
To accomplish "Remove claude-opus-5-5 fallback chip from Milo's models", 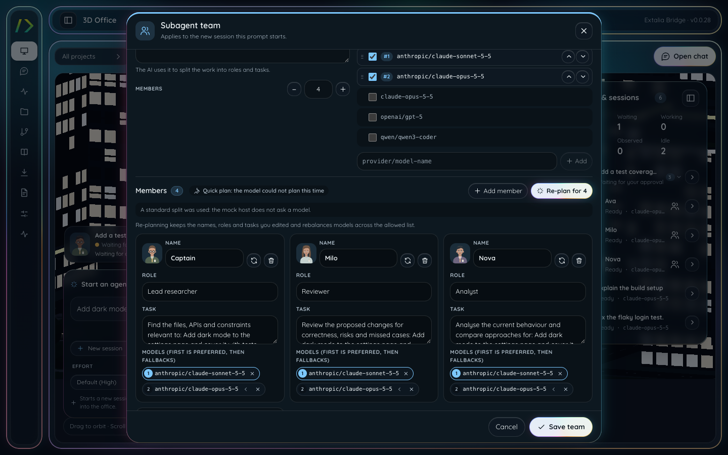I will pyautogui.click(x=412, y=389).
